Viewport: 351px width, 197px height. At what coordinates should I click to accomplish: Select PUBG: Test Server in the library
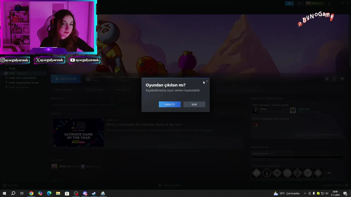(19, 88)
